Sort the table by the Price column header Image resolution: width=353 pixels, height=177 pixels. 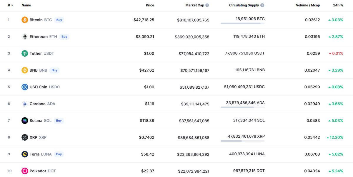pyautogui.click(x=150, y=5)
